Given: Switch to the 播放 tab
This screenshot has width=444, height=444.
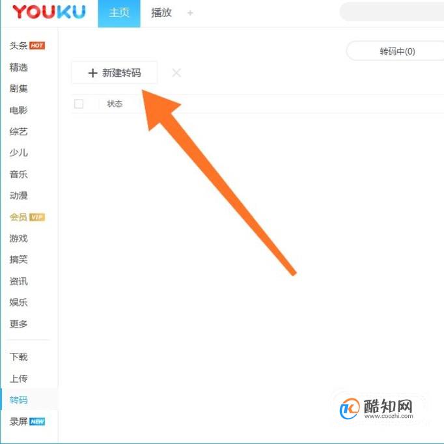Looking at the screenshot, I should click(161, 13).
